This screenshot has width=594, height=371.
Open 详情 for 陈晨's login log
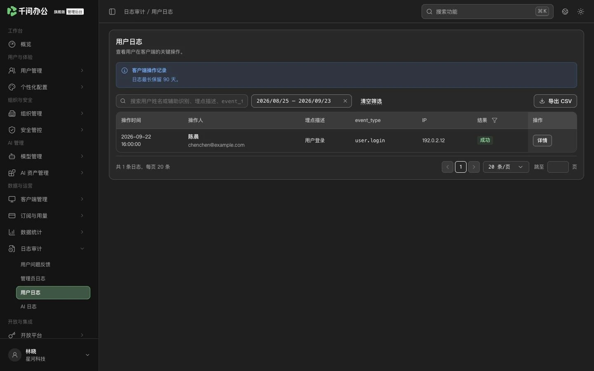pos(542,141)
